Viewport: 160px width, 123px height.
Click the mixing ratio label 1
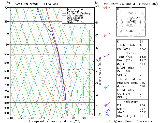45,69
